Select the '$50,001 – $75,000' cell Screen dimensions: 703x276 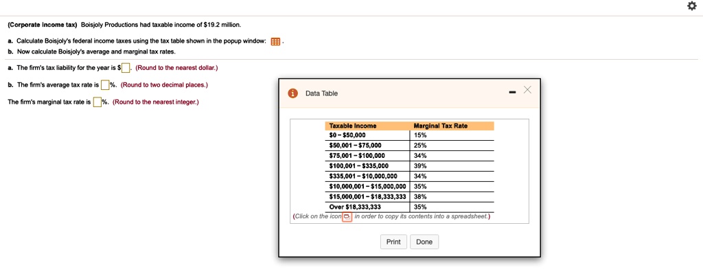(368, 146)
